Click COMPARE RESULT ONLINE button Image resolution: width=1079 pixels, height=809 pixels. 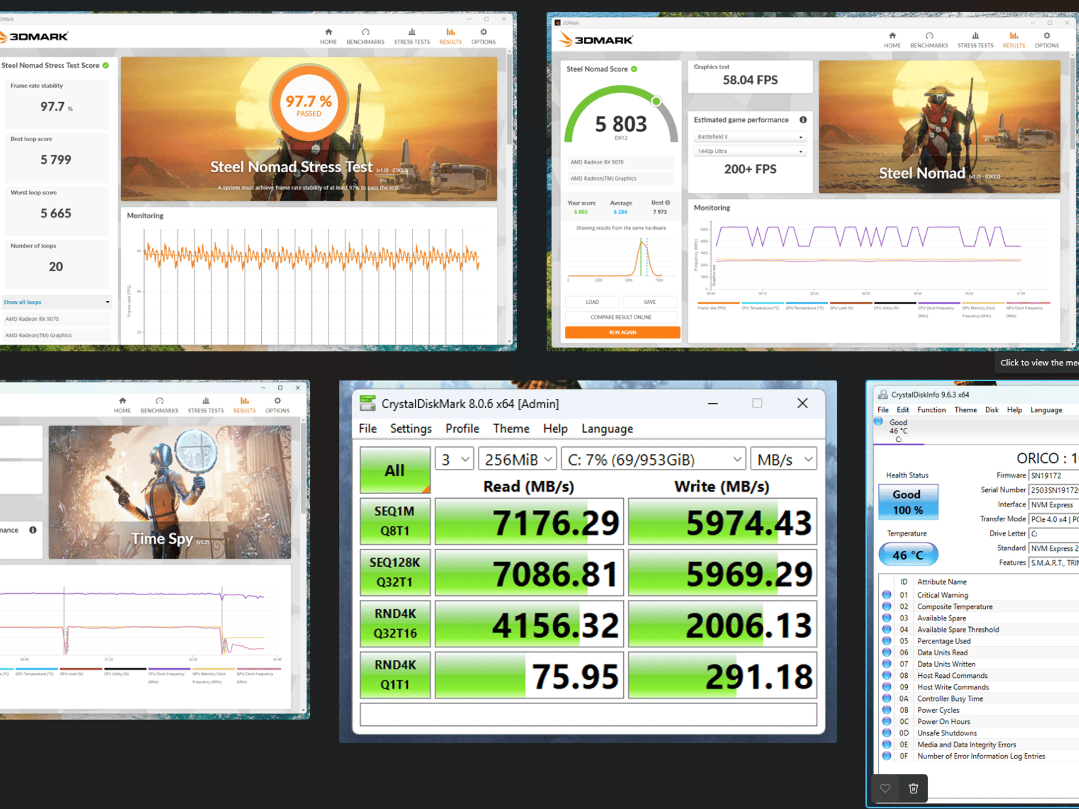[621, 317]
